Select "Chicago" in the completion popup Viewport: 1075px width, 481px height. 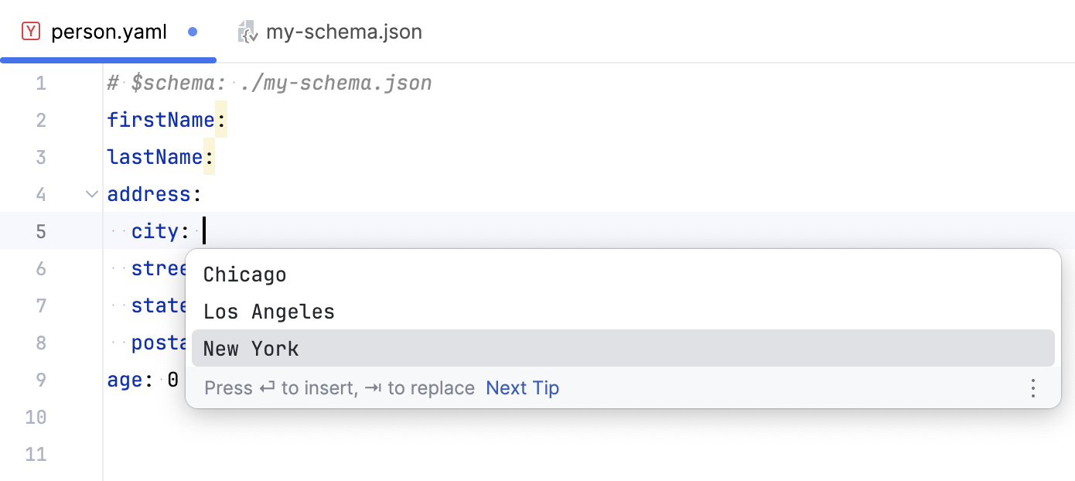(244, 274)
